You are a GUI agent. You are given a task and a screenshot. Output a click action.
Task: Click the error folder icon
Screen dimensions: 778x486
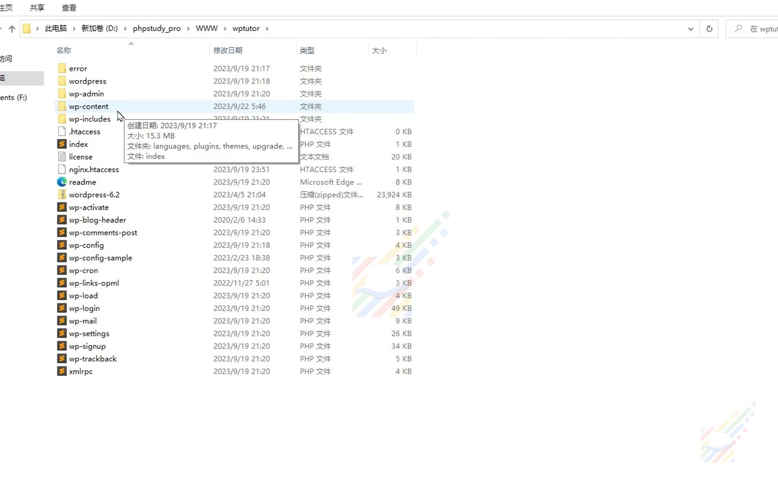click(x=62, y=68)
